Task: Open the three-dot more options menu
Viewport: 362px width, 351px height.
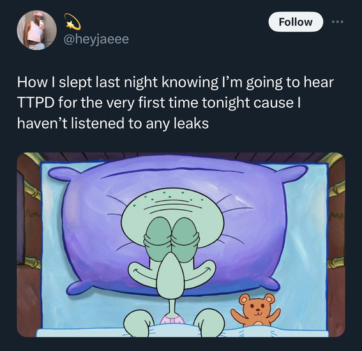Action: (338, 22)
